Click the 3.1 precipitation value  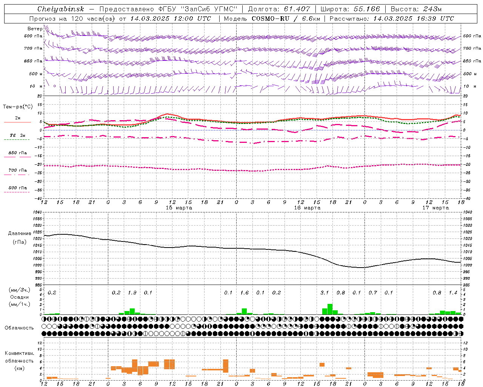pyautogui.click(x=325, y=293)
